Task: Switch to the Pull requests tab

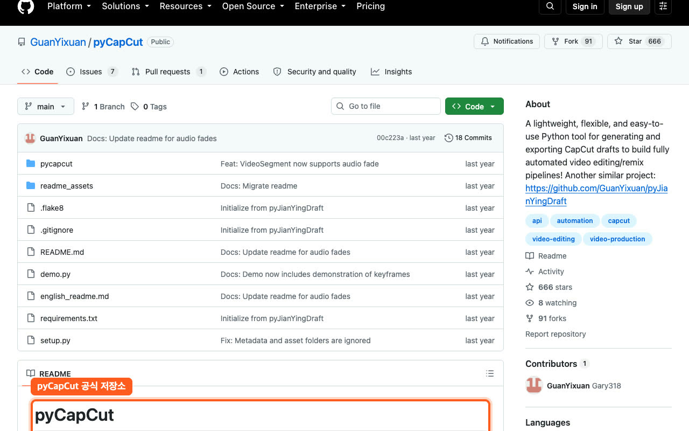Action: (168, 72)
